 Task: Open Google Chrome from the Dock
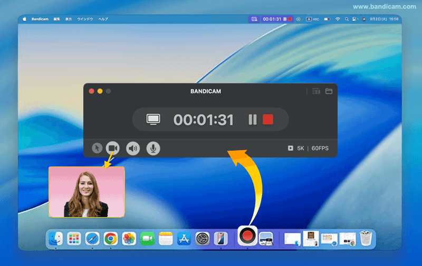click(110, 239)
